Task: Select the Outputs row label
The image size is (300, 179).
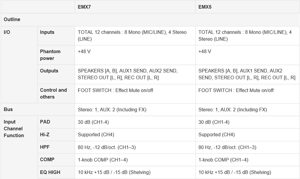Action: tap(49, 71)
